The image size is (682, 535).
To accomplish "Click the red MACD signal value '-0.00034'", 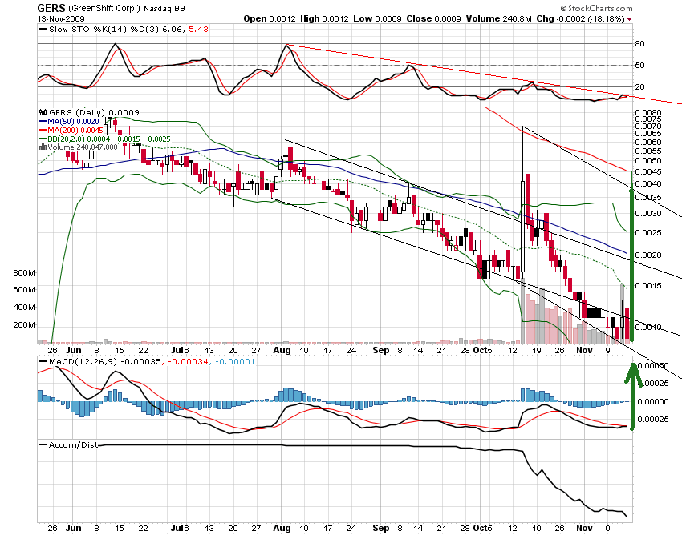I will (188, 362).
